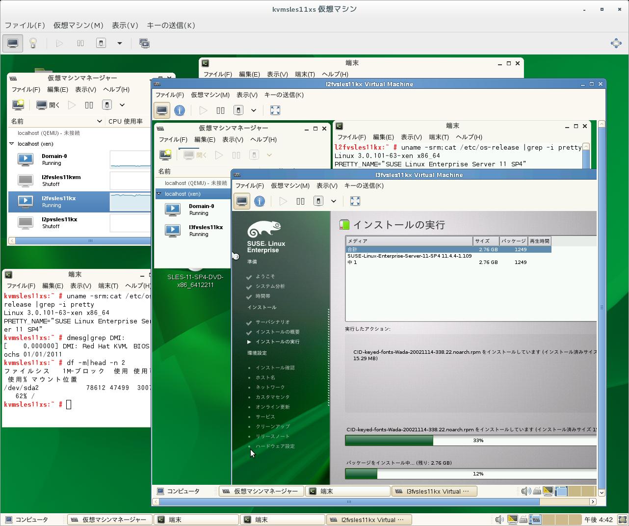The height and width of the screenshot is (526, 629).
Task: Open shutdown dropdown in l3fvsles11kx toolbar
Action: coord(334,201)
